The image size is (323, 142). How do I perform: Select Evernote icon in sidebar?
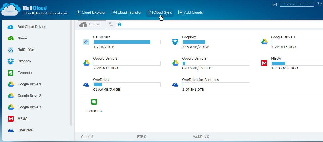pos(11,73)
